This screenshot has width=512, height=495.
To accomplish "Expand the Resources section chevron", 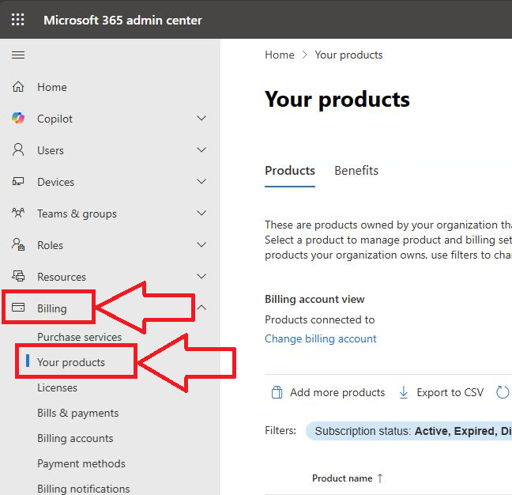I will (201, 276).
